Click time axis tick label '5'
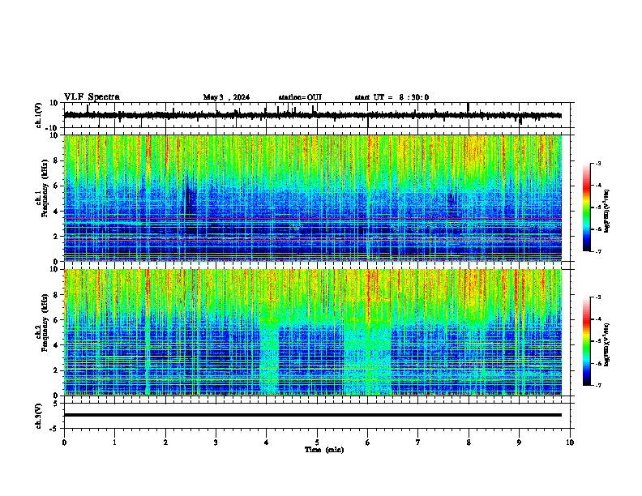Screen dimensions: 642x496 coord(317,443)
